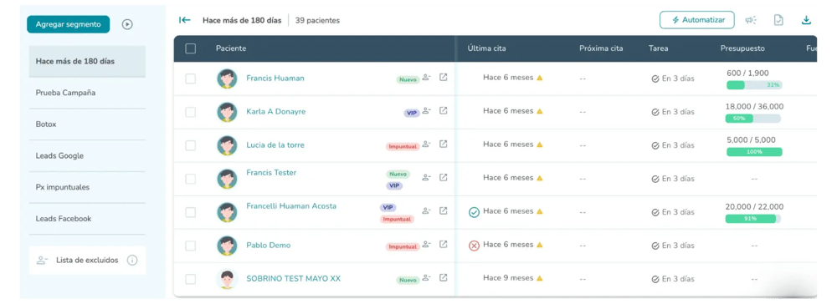Open the info icon next to Lista de excluidos

pos(132,261)
